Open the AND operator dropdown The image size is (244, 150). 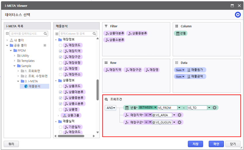click(x=111, y=108)
